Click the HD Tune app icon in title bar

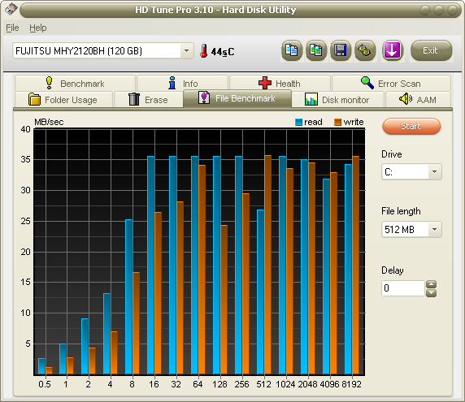point(11,10)
